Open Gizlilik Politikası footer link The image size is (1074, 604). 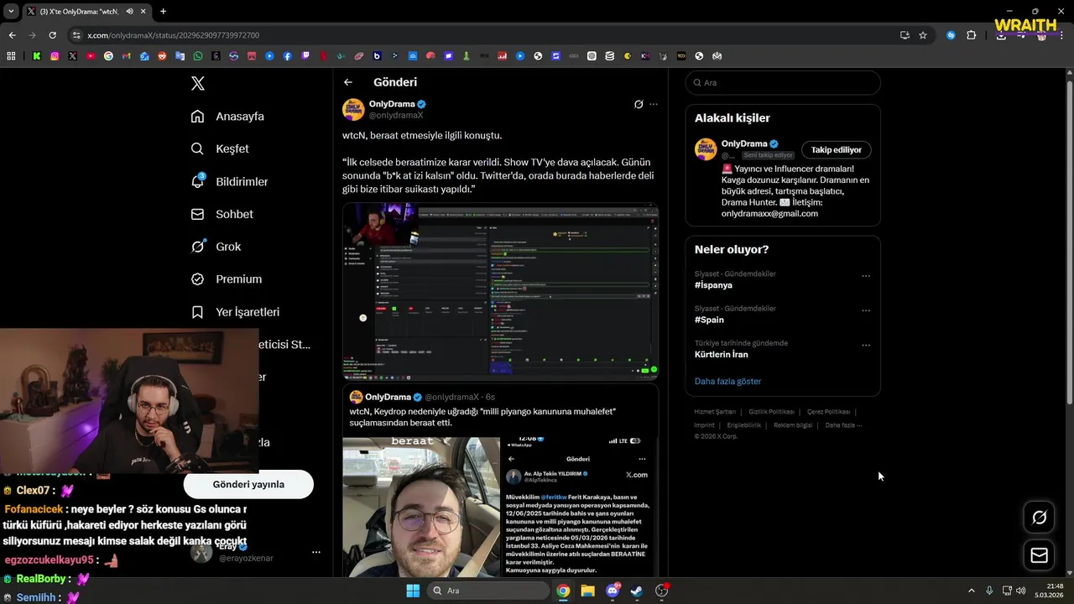[x=771, y=412]
